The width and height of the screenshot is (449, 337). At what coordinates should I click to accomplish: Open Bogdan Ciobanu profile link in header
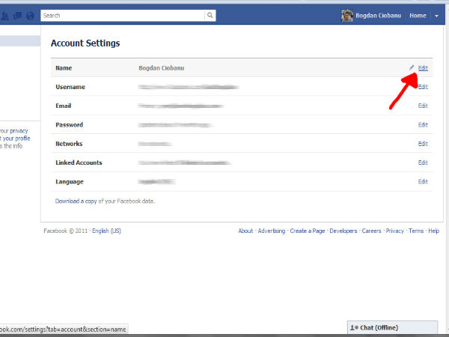click(378, 16)
